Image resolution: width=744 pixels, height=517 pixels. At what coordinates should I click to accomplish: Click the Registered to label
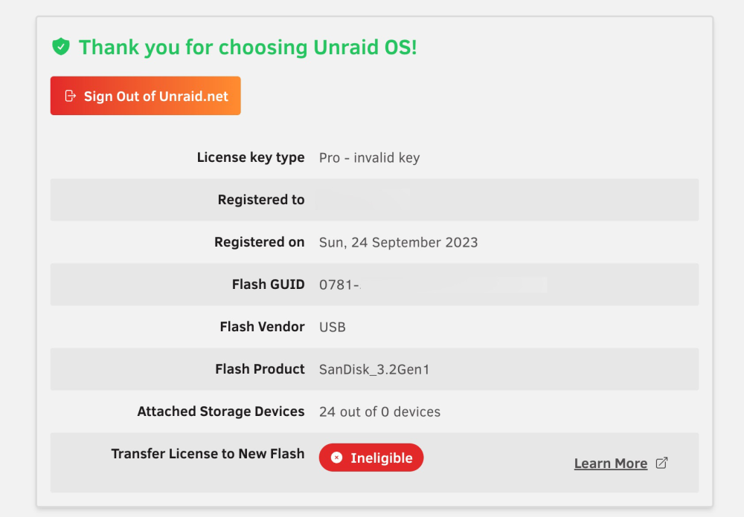[x=261, y=200]
